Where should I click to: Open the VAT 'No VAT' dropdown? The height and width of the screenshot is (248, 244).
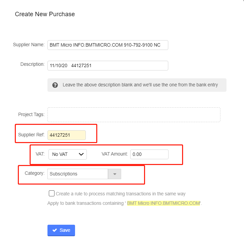click(67, 154)
